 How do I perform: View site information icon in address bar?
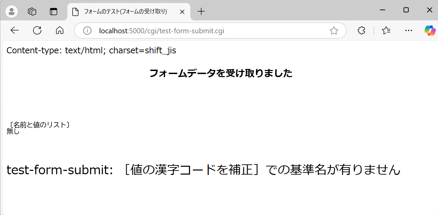(87, 31)
